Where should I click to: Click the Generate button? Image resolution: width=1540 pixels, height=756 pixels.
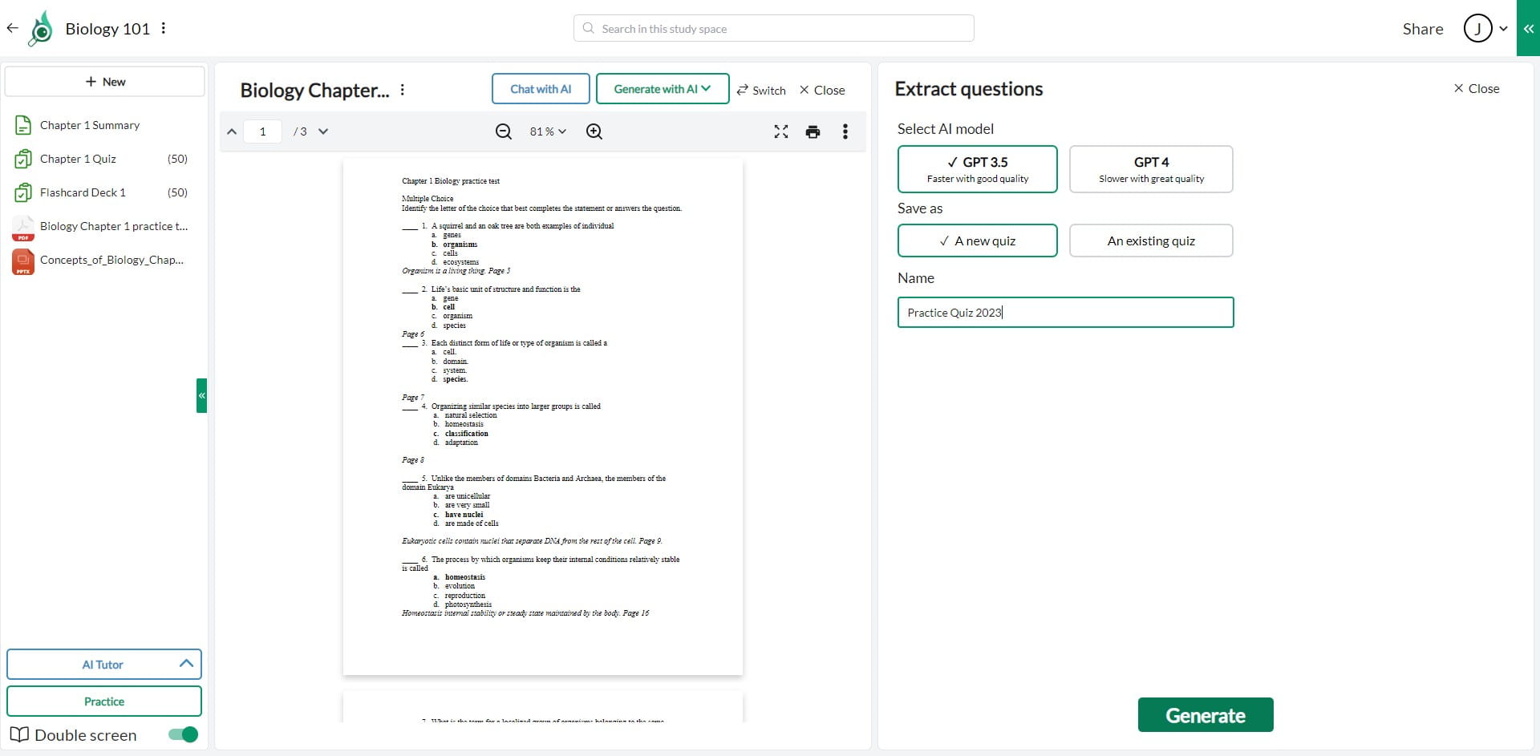tap(1206, 715)
